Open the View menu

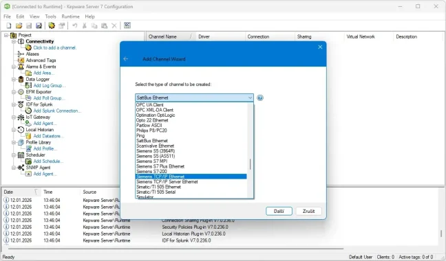point(34,16)
